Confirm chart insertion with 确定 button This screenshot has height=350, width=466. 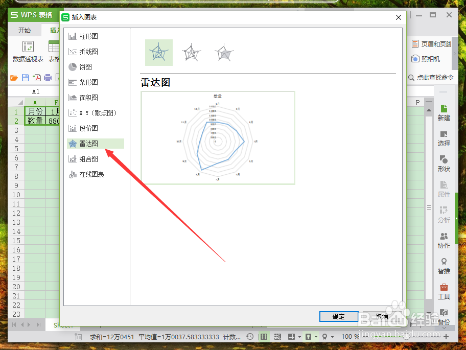tap(338, 316)
